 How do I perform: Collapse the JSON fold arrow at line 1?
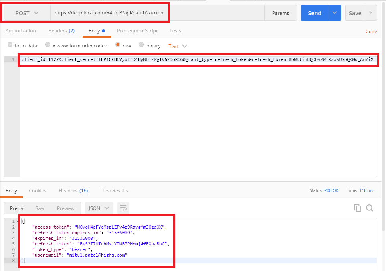[17, 222]
